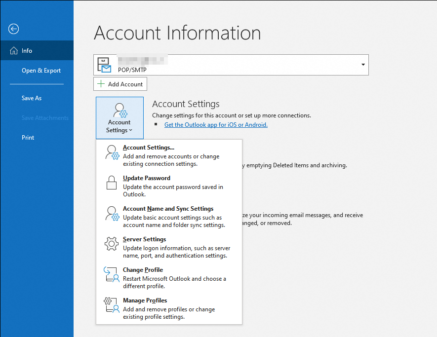Screen dimensions: 437x337
Task: Click the Change Profile swap icon
Action: [112, 275]
